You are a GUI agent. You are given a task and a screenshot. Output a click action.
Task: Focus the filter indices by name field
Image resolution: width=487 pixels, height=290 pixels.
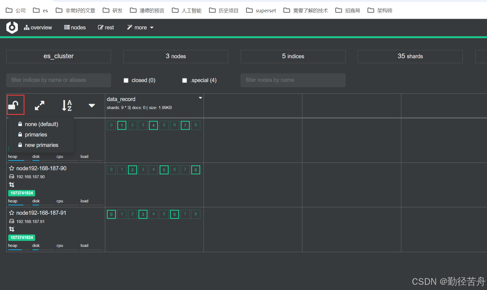pos(59,80)
